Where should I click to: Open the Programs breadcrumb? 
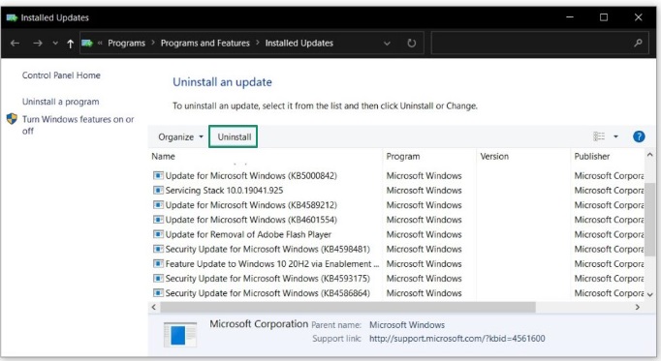(x=126, y=43)
